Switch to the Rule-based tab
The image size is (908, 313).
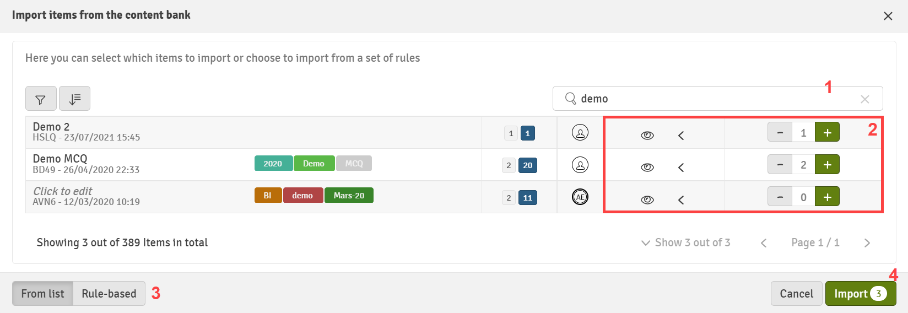109,294
